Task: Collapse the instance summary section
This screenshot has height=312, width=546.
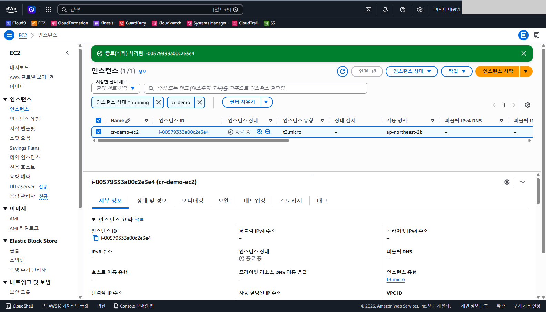Action: point(94,220)
